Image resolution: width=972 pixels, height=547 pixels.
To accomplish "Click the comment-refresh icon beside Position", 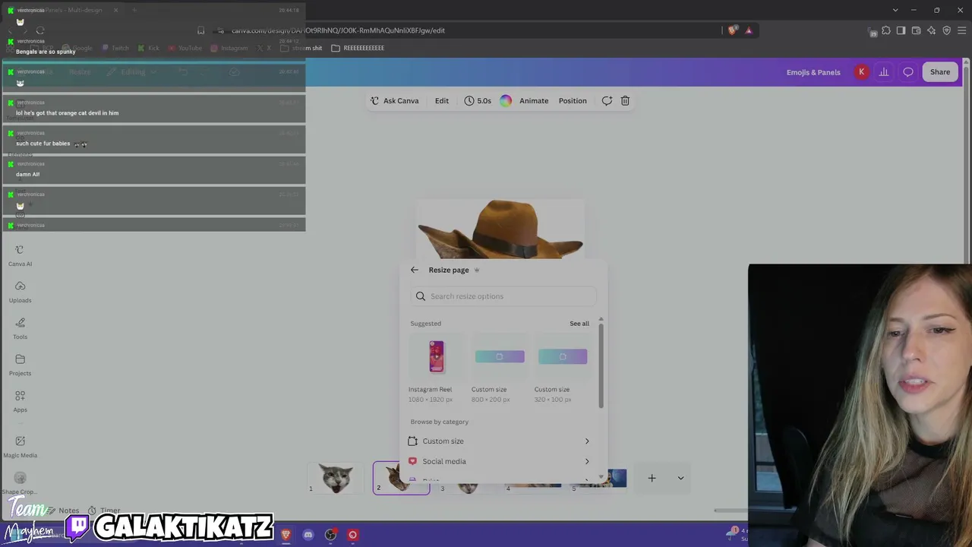I will tap(607, 101).
